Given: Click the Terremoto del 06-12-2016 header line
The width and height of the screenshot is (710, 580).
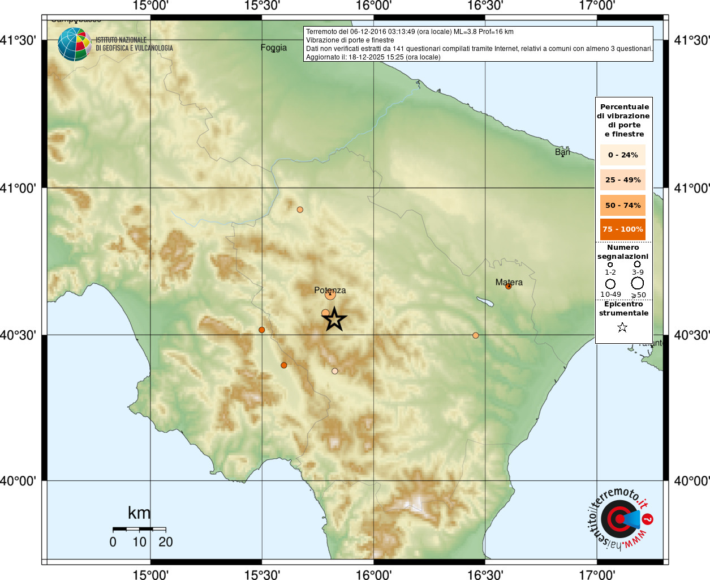Looking at the screenshot, I should pyautogui.click(x=410, y=32).
